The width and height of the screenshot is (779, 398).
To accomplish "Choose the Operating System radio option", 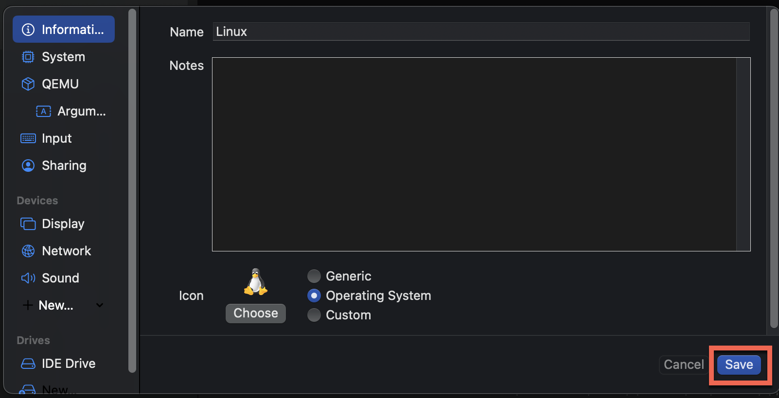I will click(x=314, y=296).
